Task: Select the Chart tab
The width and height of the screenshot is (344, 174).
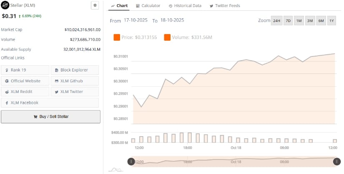Action: pos(120,6)
